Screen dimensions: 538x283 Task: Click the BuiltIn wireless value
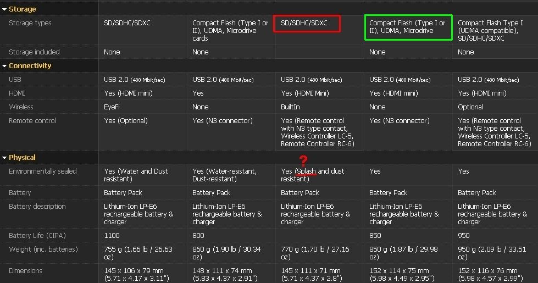290,107
